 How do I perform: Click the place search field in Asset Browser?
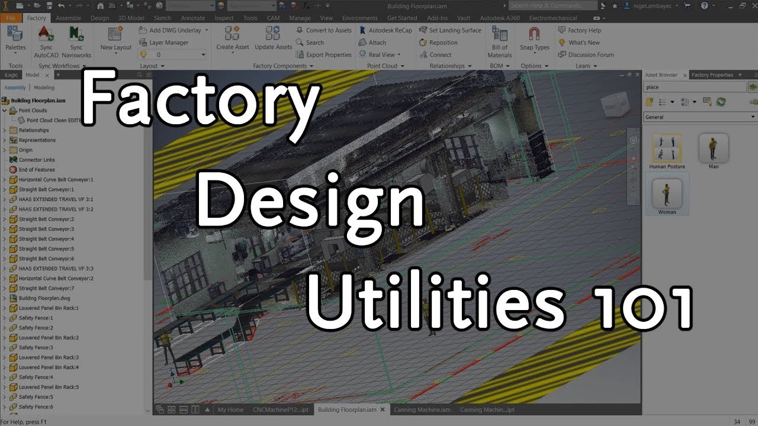[x=695, y=87]
